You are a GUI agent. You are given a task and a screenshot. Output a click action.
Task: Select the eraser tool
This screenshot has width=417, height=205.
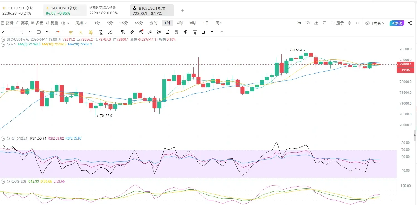click(x=150, y=32)
